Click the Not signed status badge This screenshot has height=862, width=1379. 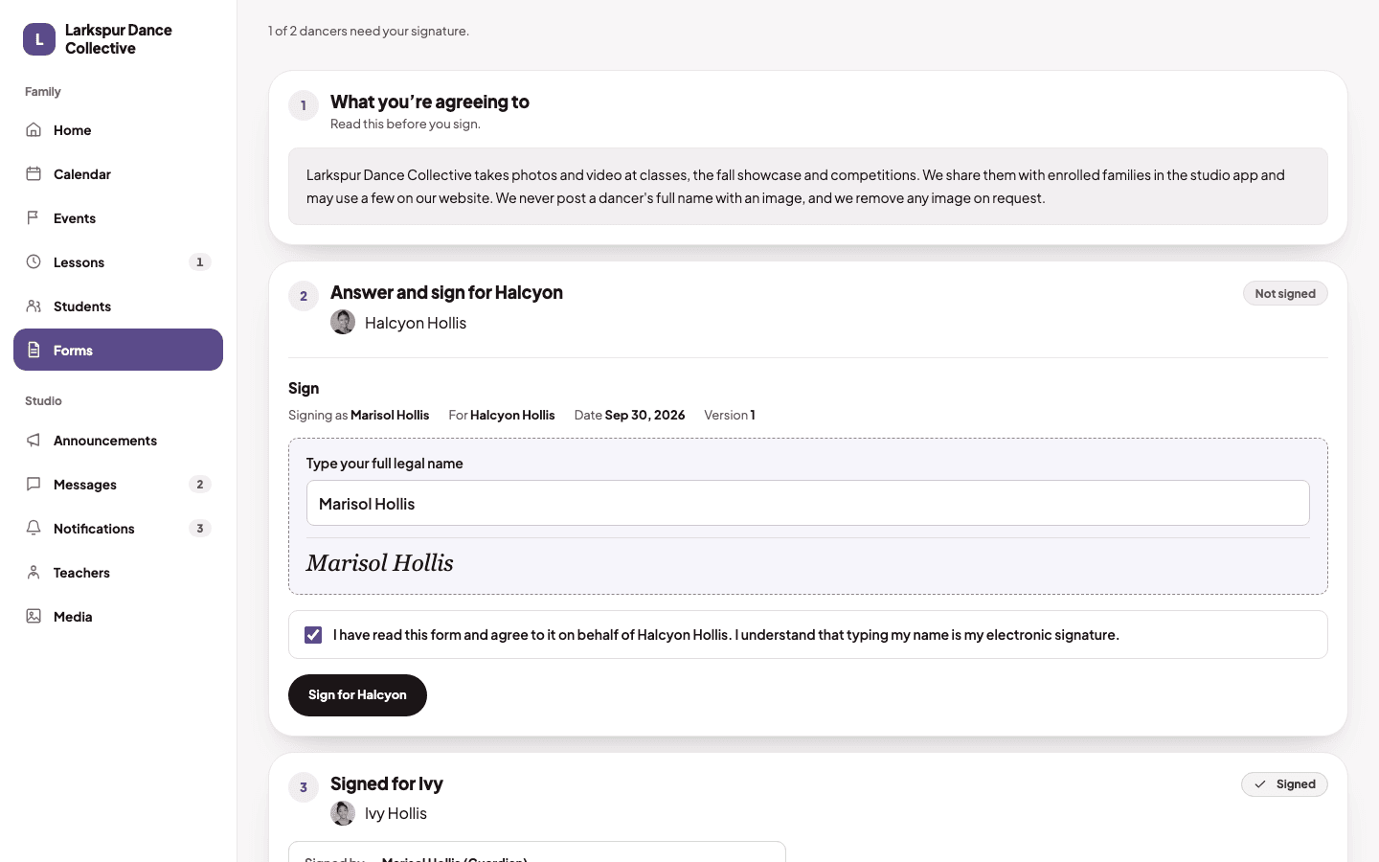[x=1285, y=294]
